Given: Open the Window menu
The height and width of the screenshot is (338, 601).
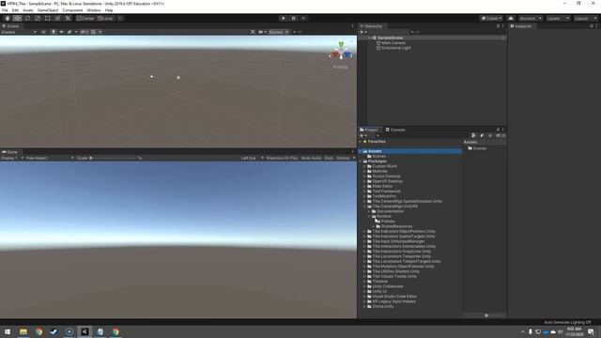Looking at the screenshot, I should (x=94, y=10).
